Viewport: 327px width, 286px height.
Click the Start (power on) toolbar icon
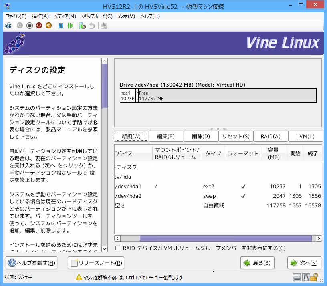click(x=20, y=26)
